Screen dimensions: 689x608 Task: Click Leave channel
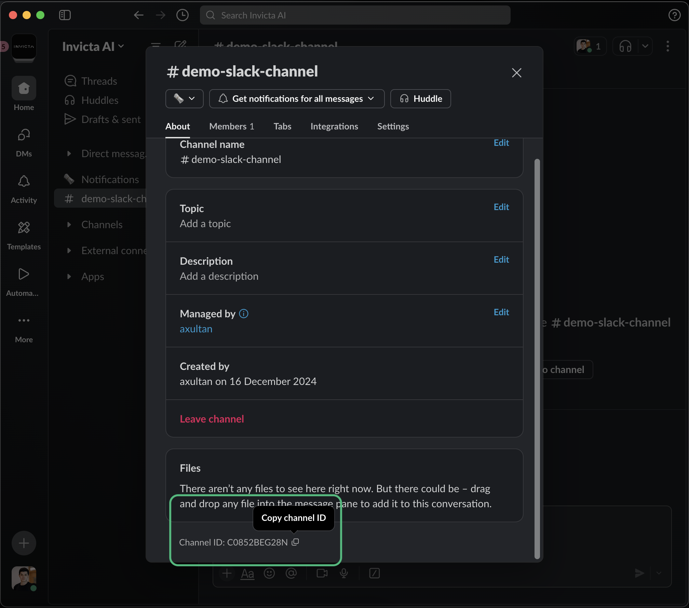coord(212,419)
